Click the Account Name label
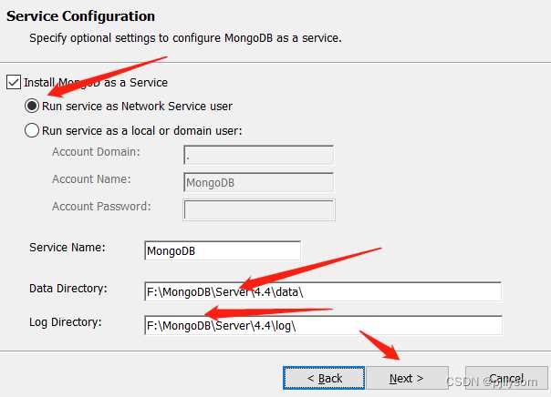The height and width of the screenshot is (397, 551). tap(91, 179)
